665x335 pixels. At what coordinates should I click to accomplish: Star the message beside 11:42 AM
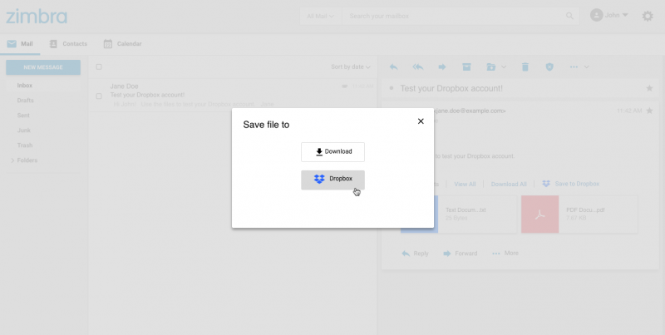pyautogui.click(x=649, y=111)
